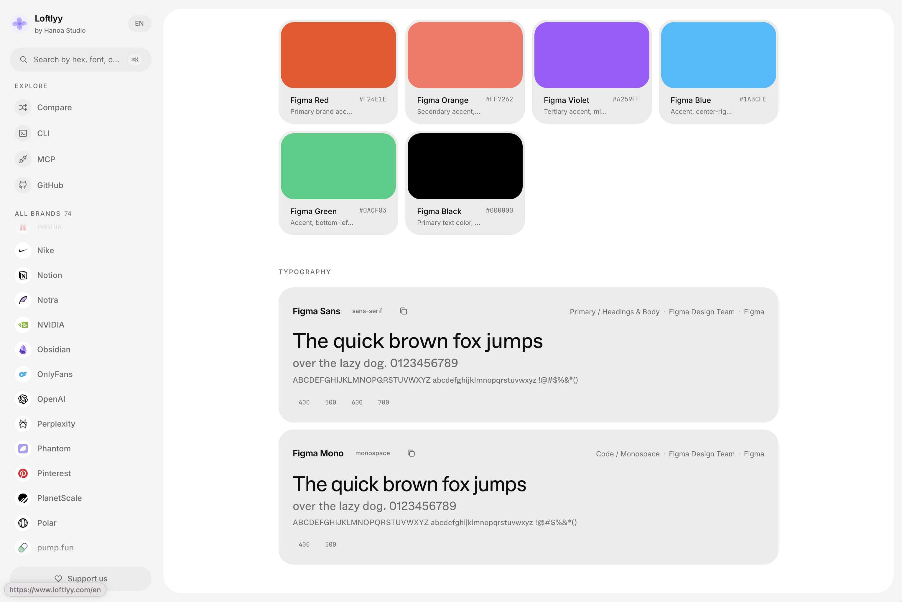Copy the Figma Sans font name
The image size is (902, 602).
pos(404,311)
